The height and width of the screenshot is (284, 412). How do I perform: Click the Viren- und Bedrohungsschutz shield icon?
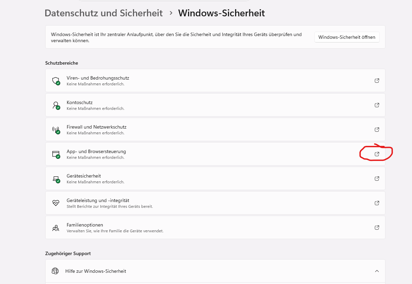(56, 81)
